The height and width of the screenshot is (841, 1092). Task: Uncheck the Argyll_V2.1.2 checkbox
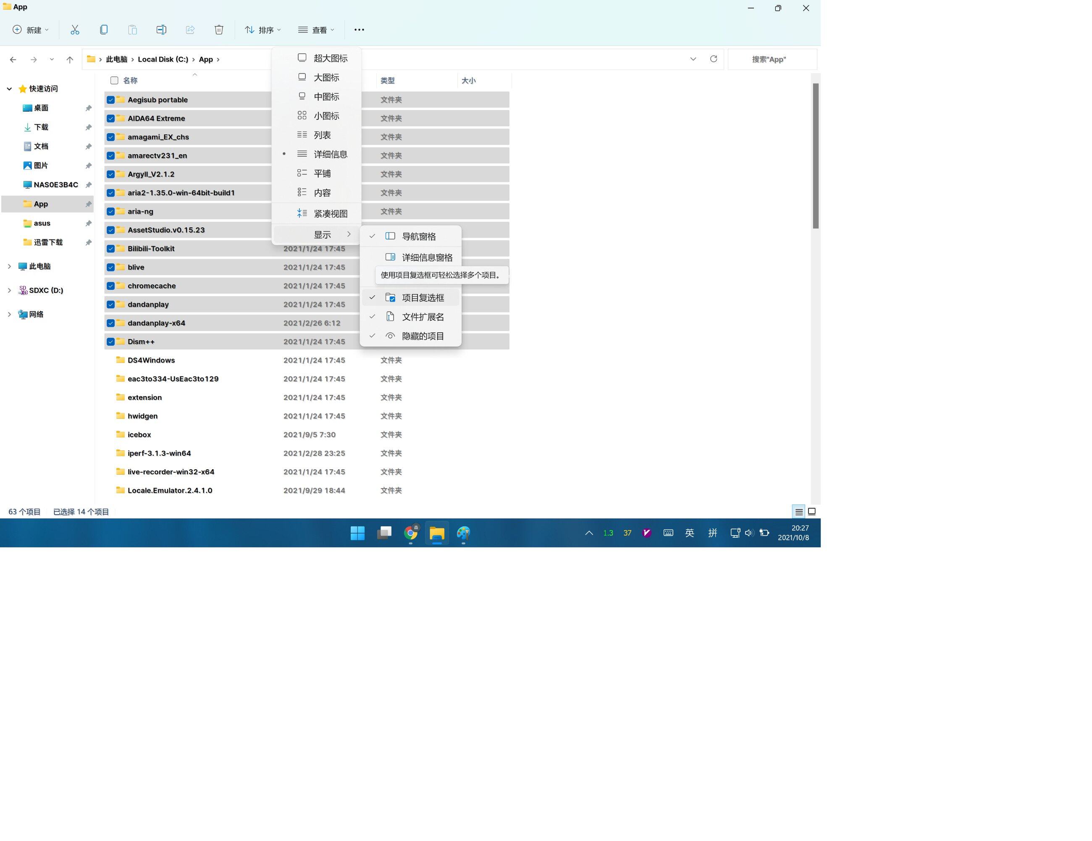click(x=110, y=174)
